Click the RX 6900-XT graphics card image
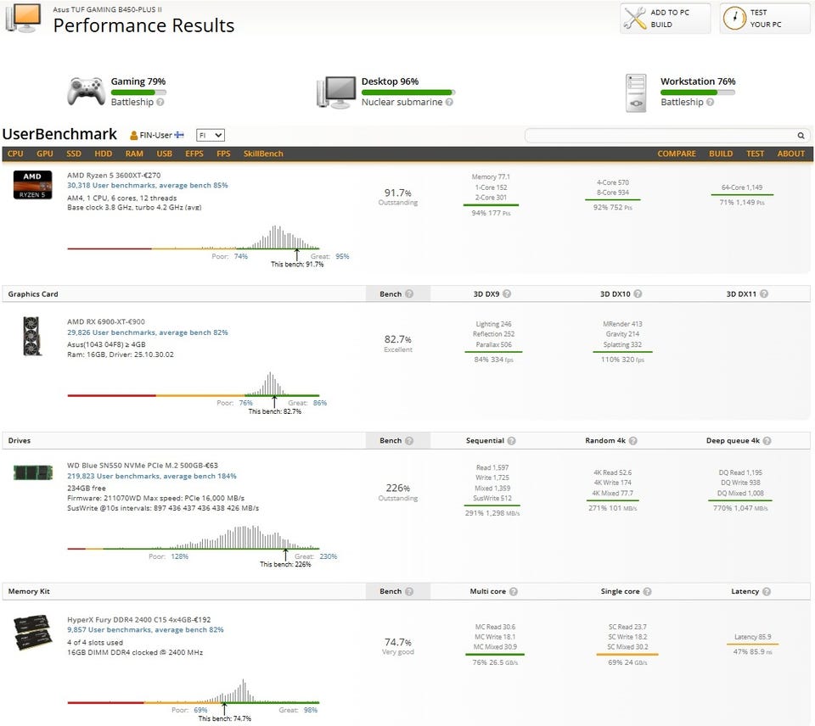 point(32,337)
